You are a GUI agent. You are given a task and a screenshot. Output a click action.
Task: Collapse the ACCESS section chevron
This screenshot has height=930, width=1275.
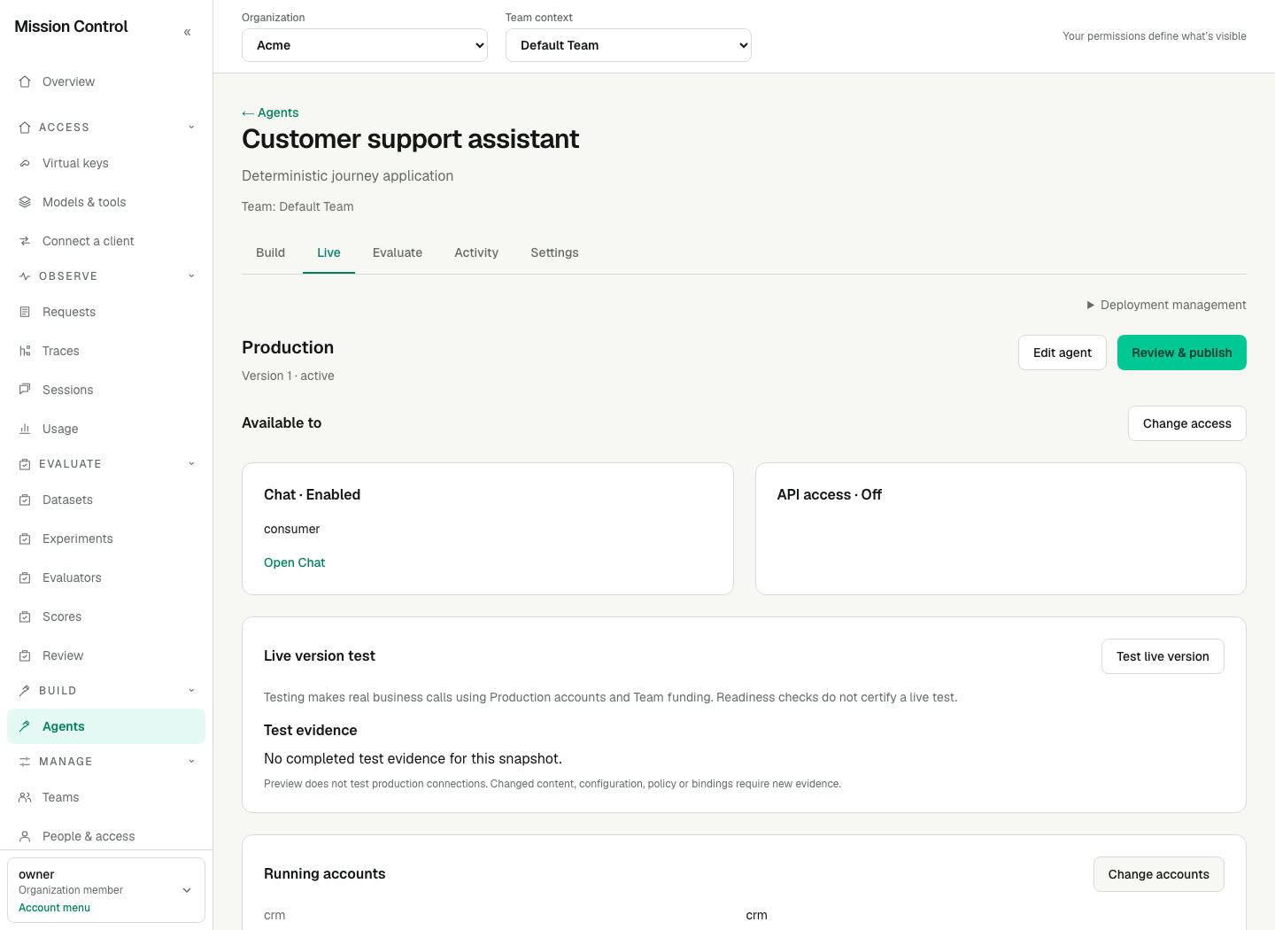tap(191, 128)
